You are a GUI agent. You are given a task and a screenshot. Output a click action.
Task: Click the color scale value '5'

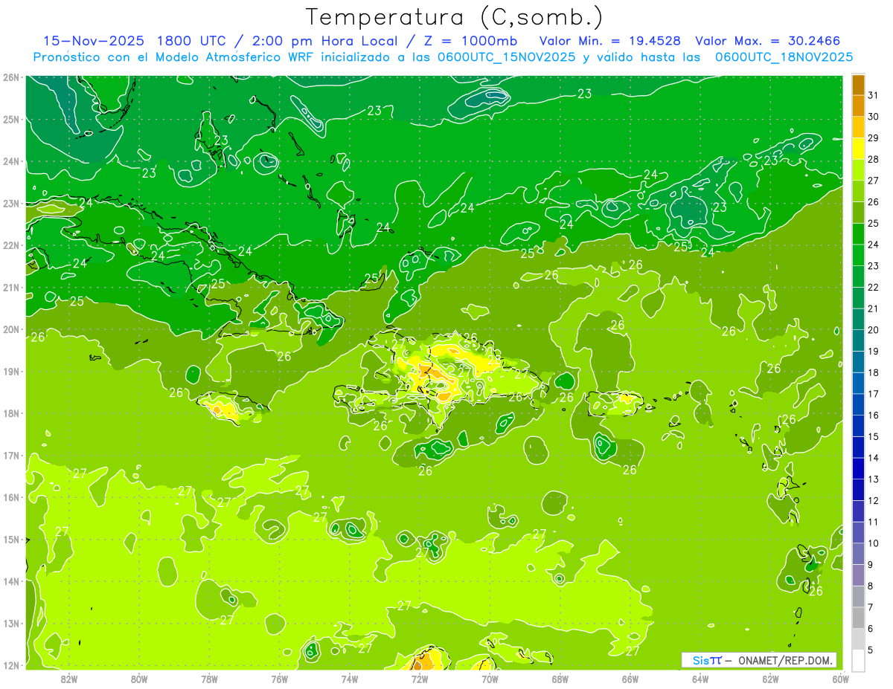(871, 650)
